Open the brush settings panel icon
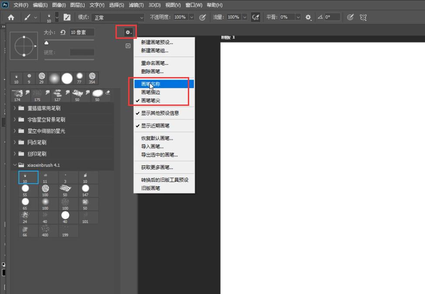Image resolution: width=425 pixels, height=294 pixels. click(x=67, y=17)
